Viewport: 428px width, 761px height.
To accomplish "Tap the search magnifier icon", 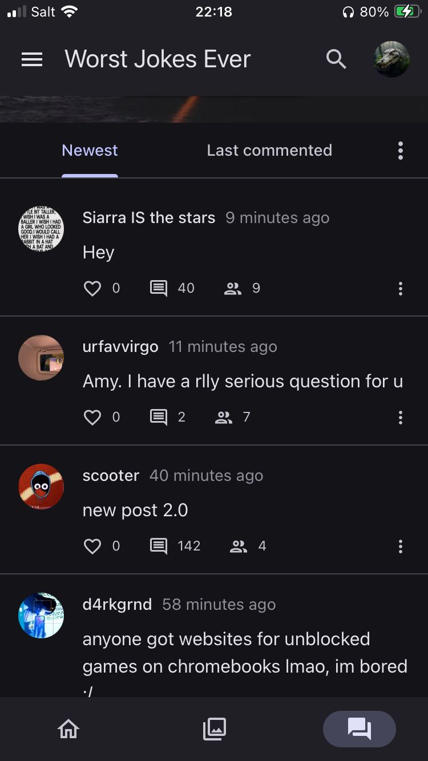I will (x=336, y=59).
